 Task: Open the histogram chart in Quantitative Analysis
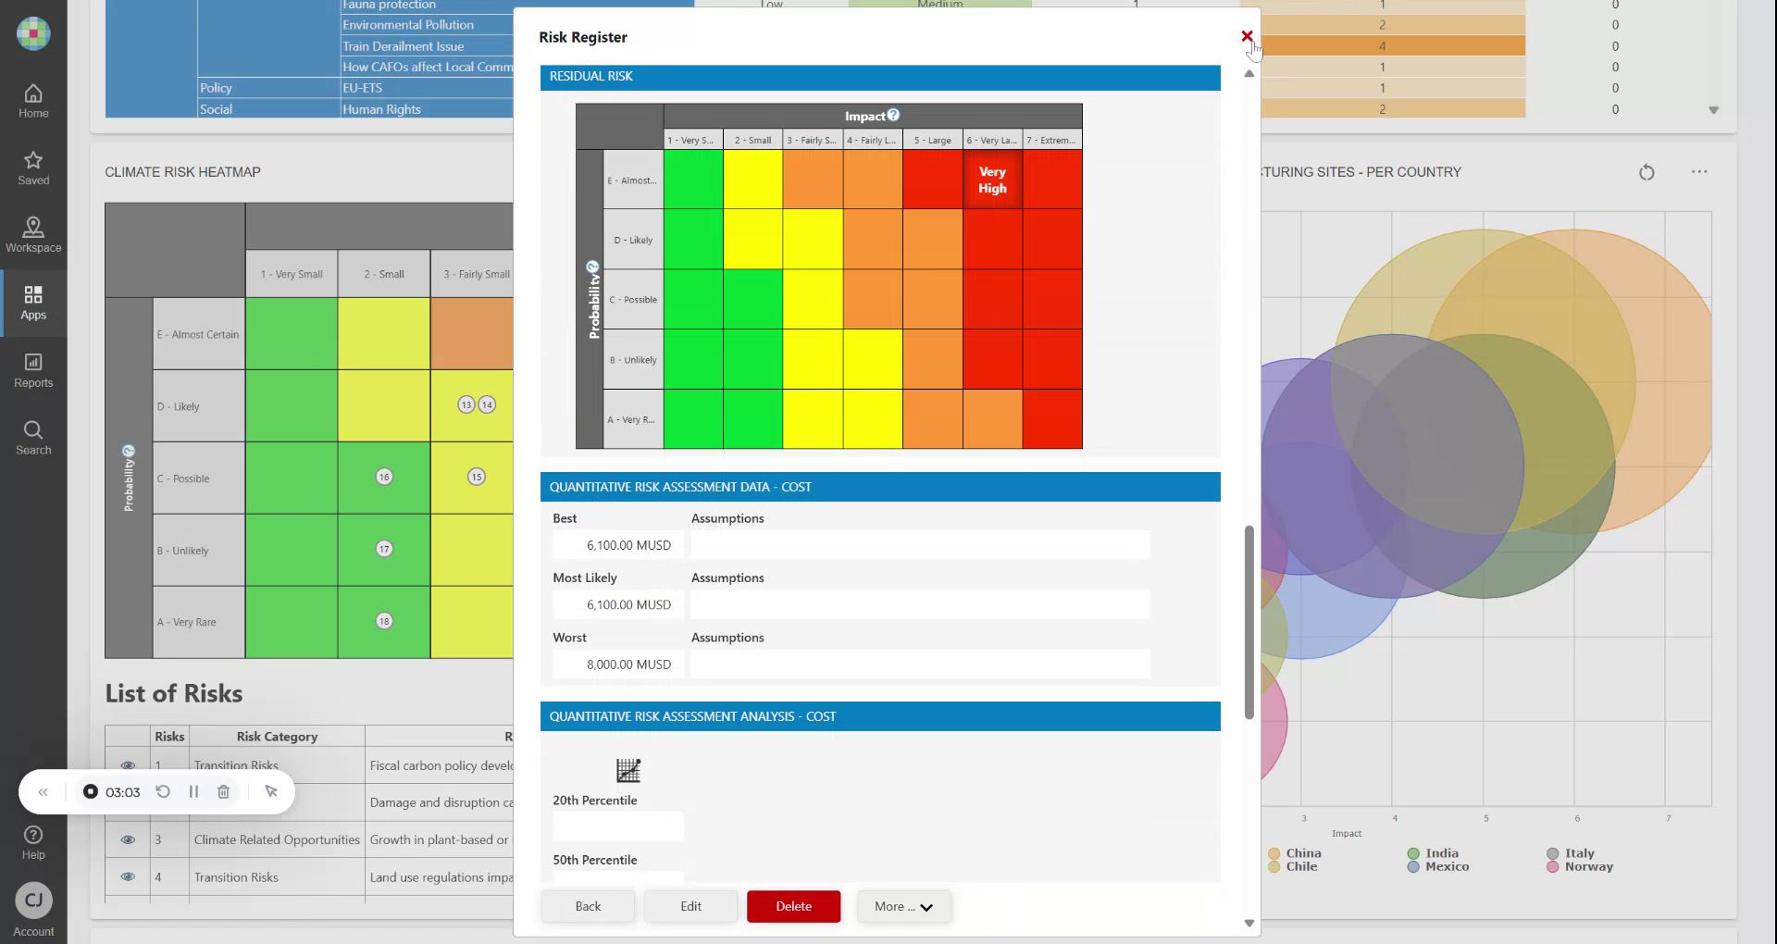tap(628, 770)
